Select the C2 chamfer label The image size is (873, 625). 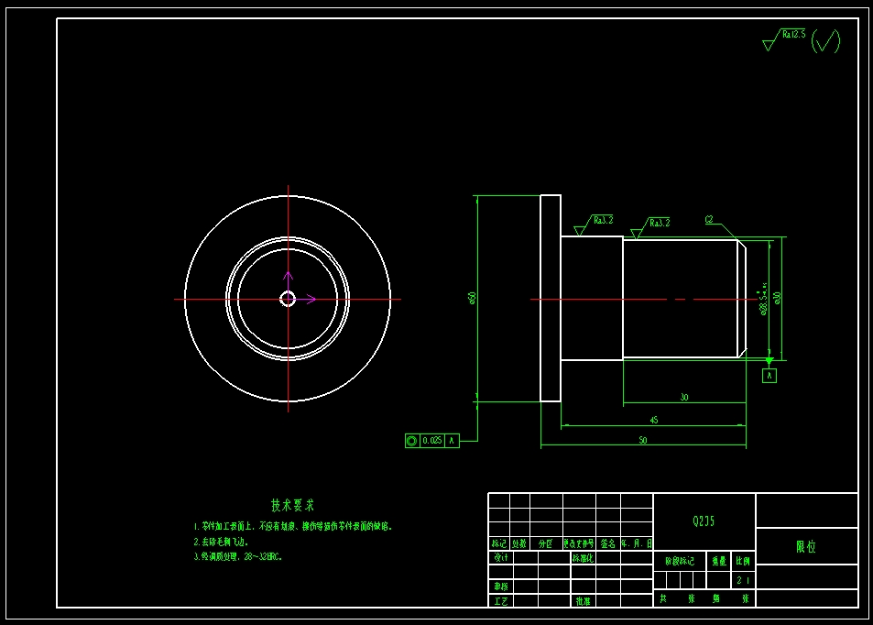[x=709, y=219]
